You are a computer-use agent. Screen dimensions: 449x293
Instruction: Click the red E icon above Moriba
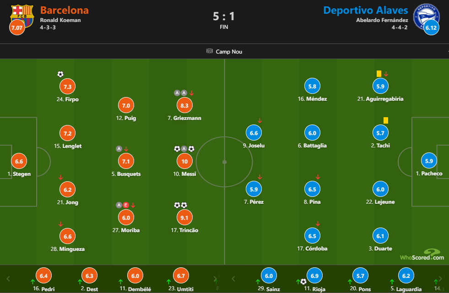click(126, 205)
